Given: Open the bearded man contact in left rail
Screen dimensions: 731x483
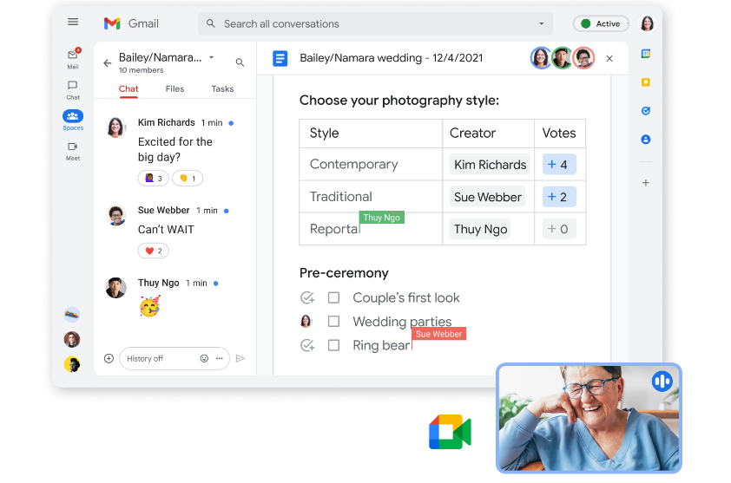Looking at the screenshot, I should click(x=72, y=340).
